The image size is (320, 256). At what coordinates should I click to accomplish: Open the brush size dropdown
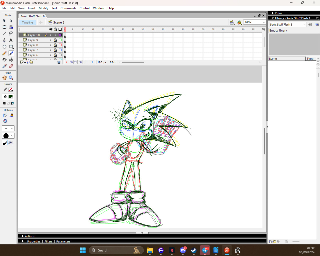click(x=8, y=128)
